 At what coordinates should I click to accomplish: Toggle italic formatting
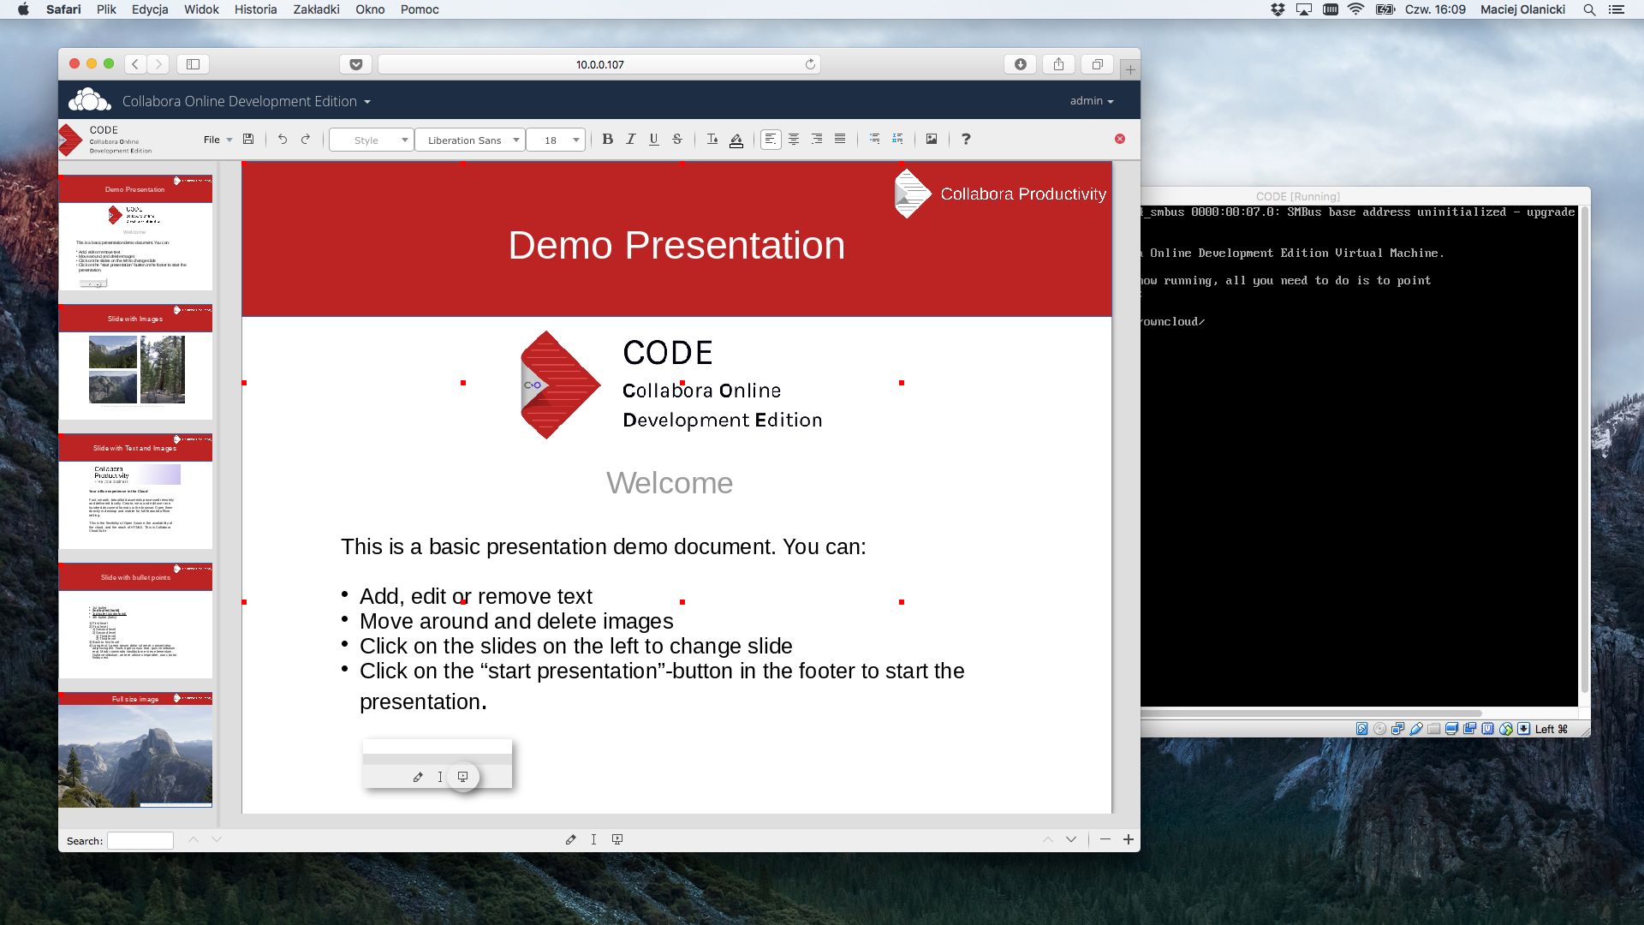pyautogui.click(x=631, y=139)
